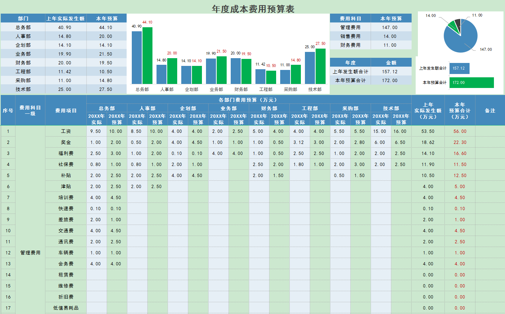
Task: Click the 财务费用 budget value 11.00
Action: [391, 45]
